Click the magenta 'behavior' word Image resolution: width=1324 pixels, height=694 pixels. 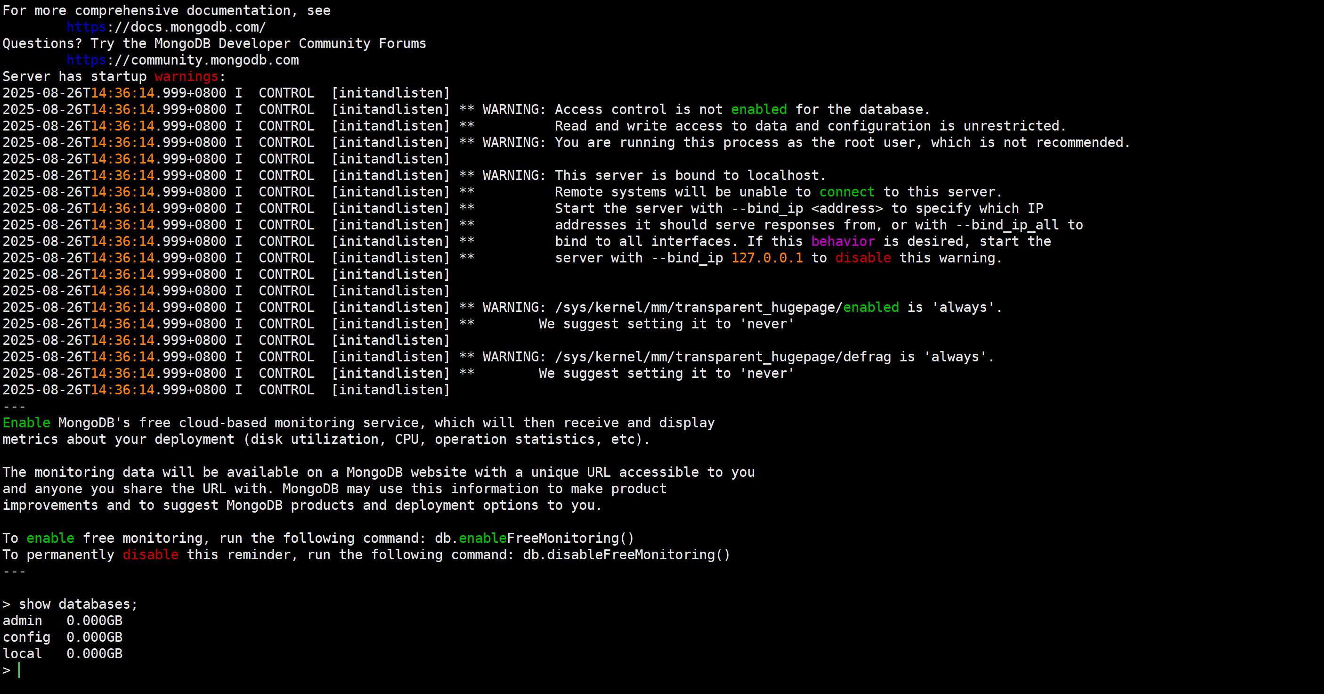pos(843,241)
